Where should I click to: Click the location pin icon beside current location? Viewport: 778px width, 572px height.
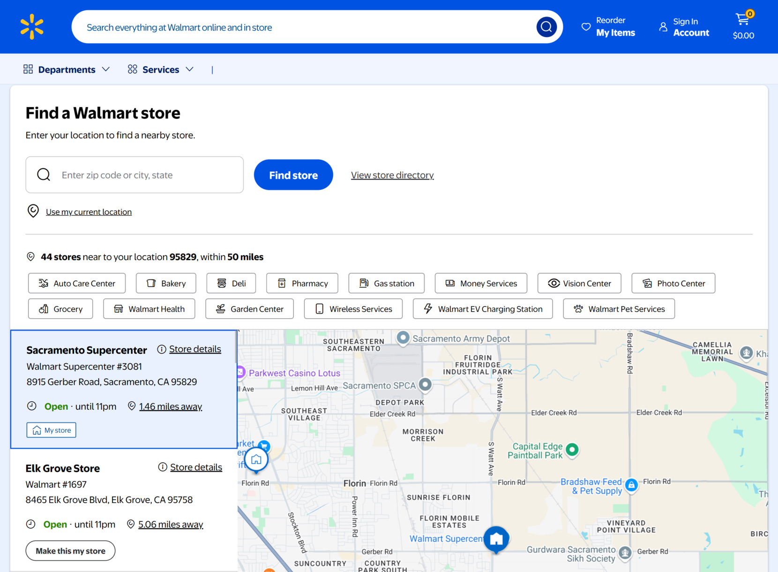pyautogui.click(x=33, y=211)
